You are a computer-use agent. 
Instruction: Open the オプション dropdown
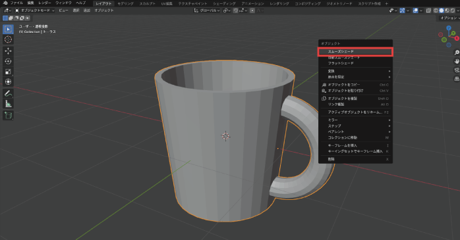click(449, 18)
